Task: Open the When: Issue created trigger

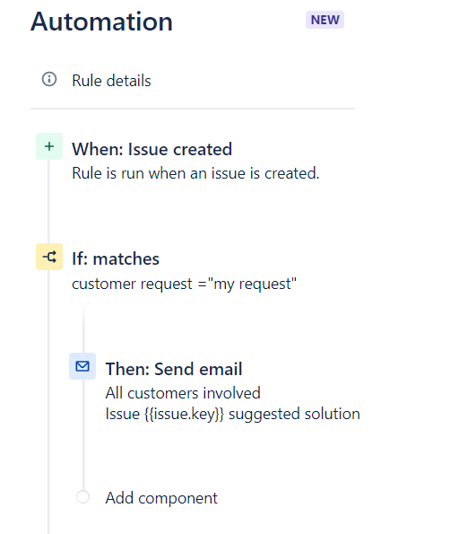Action: click(151, 149)
